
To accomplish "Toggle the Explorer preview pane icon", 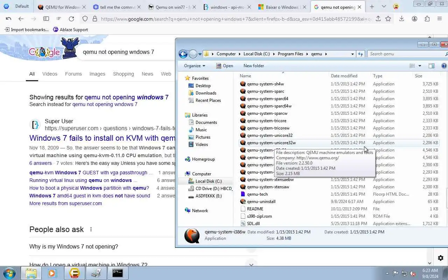I will (432, 66).
